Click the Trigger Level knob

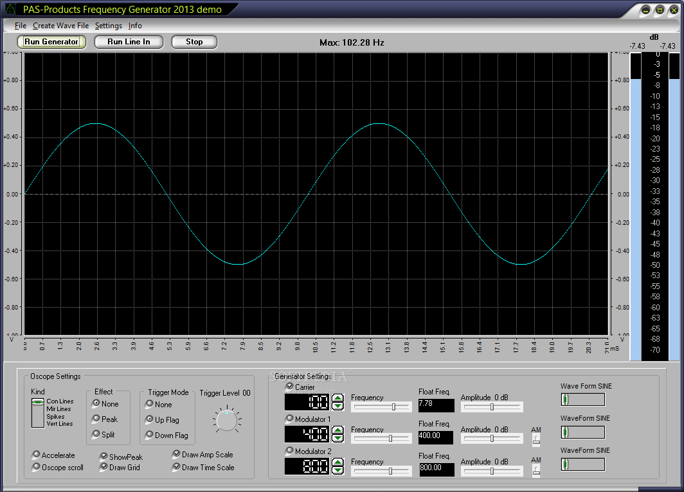pos(227,421)
